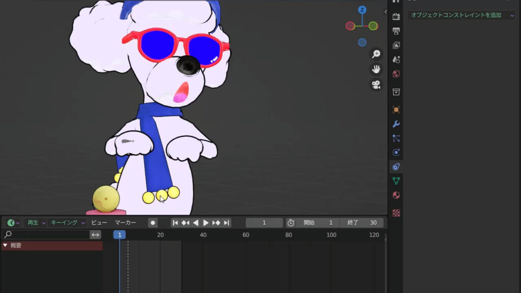This screenshot has width=521, height=293.
Task: Open the ビュー view menu
Action: (x=99, y=223)
